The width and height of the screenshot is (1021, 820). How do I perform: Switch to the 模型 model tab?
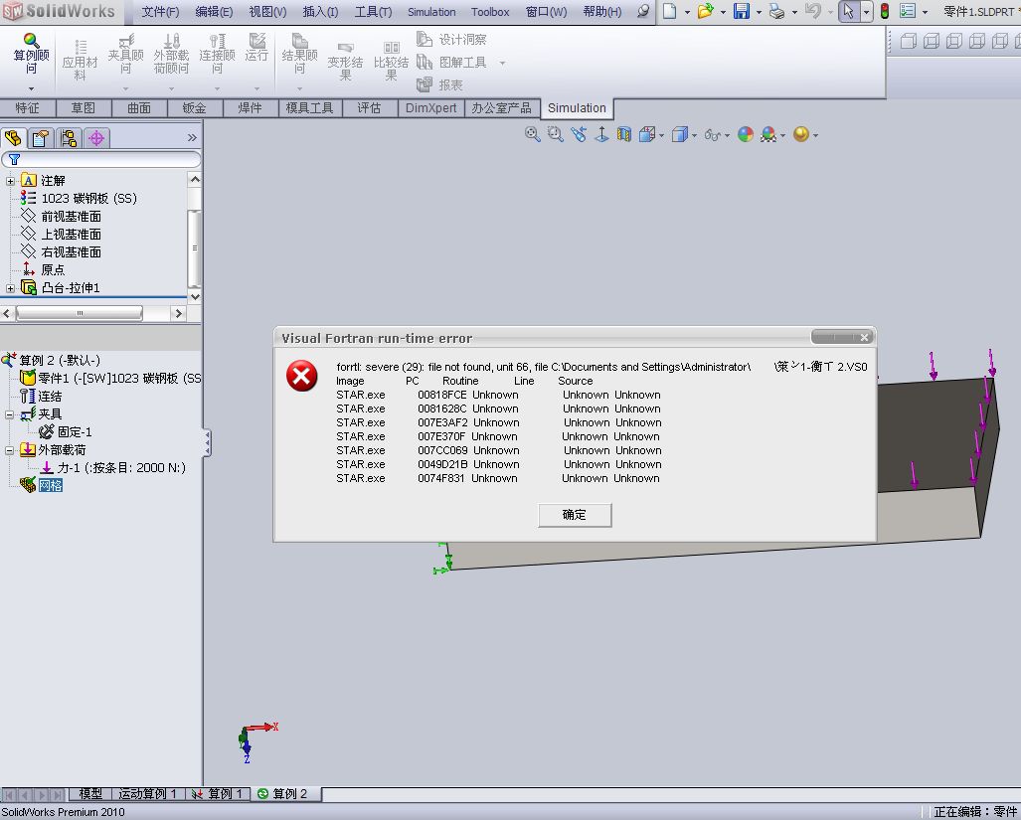pyautogui.click(x=90, y=794)
